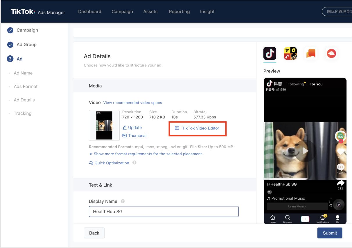Screen dimensions: 352x248
Task: Go to the Ads Format section
Action: [26, 86]
